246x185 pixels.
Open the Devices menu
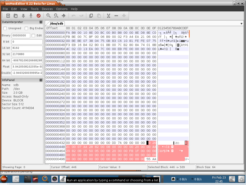pyautogui.click(x=47, y=9)
